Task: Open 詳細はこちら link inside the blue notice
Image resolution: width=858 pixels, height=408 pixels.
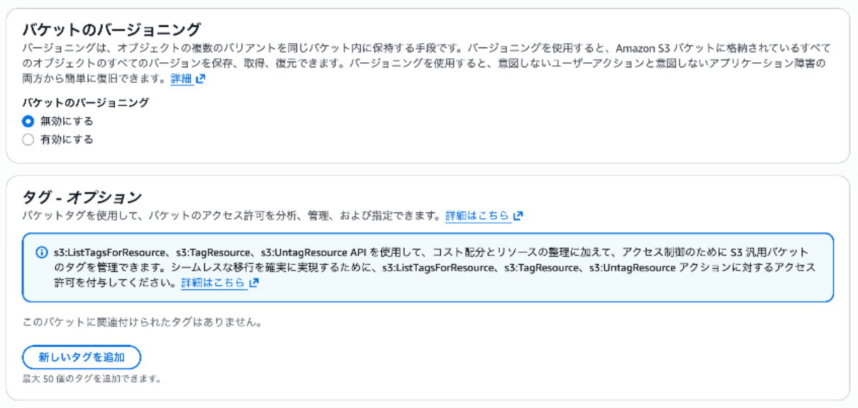Action: click(213, 283)
